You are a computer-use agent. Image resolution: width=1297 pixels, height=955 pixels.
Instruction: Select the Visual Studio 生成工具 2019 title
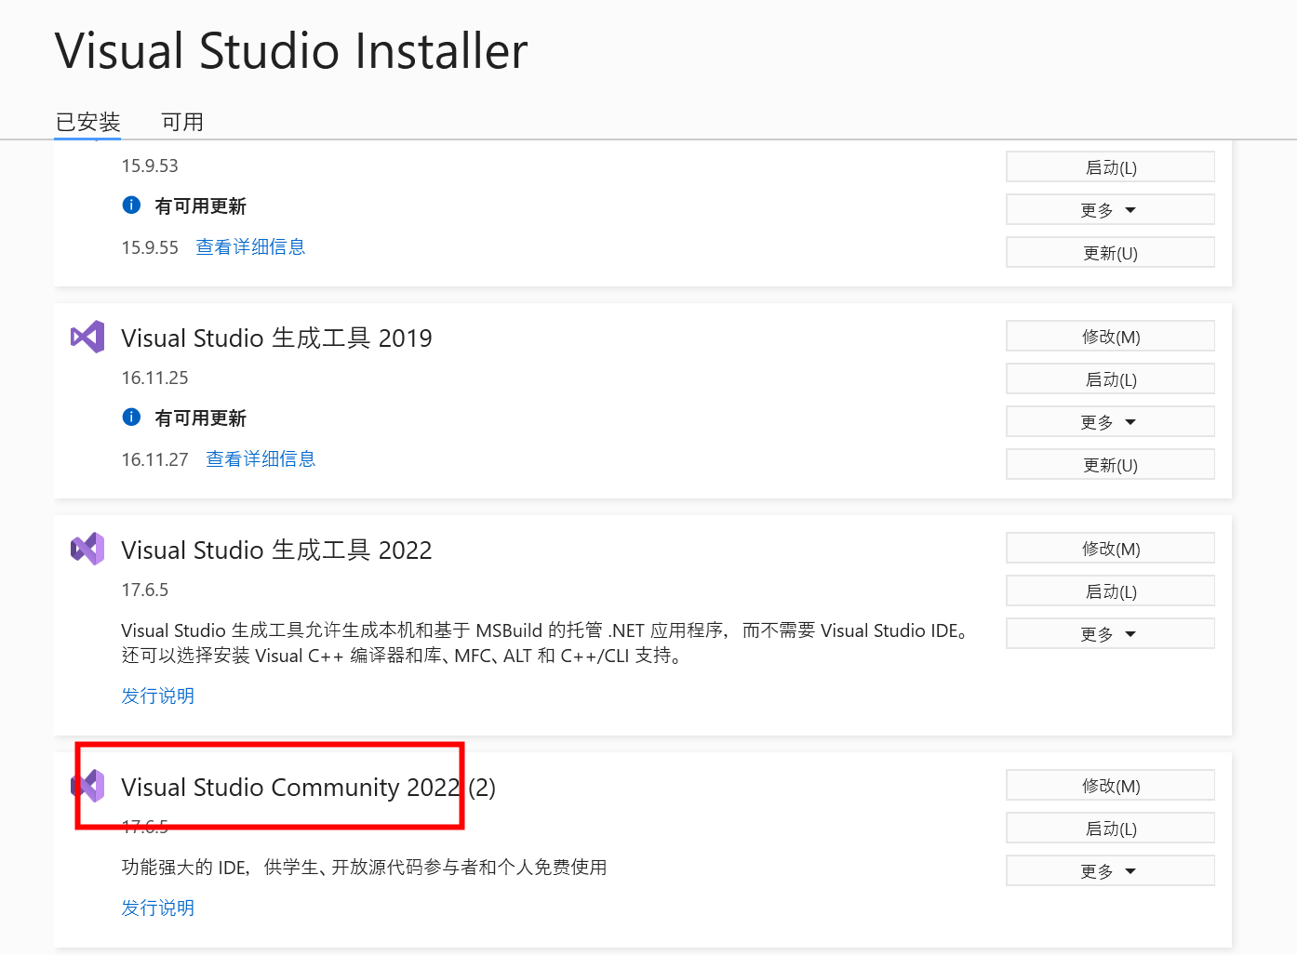pos(276,338)
